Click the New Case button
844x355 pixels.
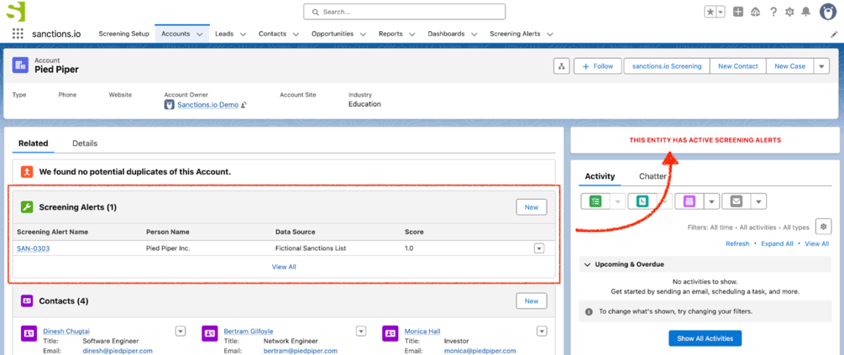(x=789, y=66)
